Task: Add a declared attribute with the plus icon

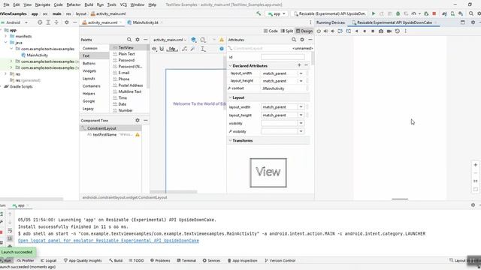Action: coord(299,65)
